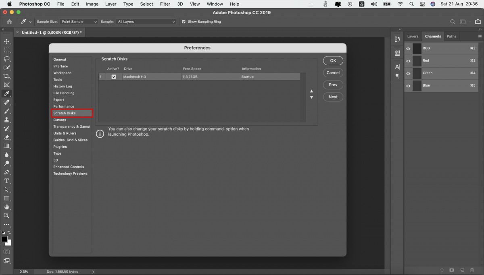Toggle Show Sampling Ring checkbox
This screenshot has width=484, height=275.
click(x=184, y=22)
